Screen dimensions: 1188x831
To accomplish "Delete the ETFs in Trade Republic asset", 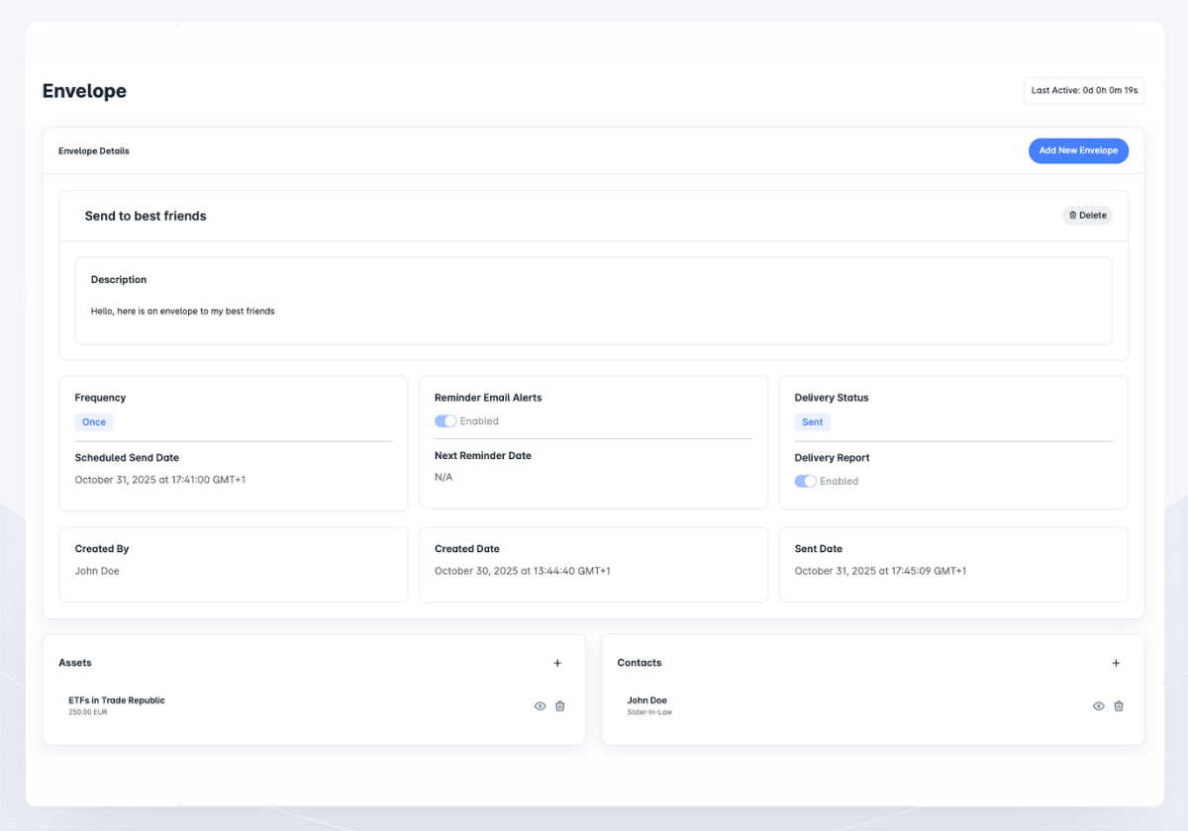I will (560, 706).
